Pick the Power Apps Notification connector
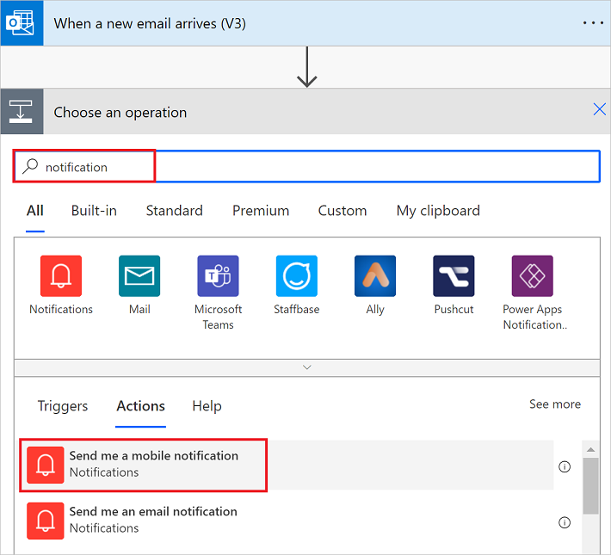The image size is (611, 555). (x=532, y=276)
